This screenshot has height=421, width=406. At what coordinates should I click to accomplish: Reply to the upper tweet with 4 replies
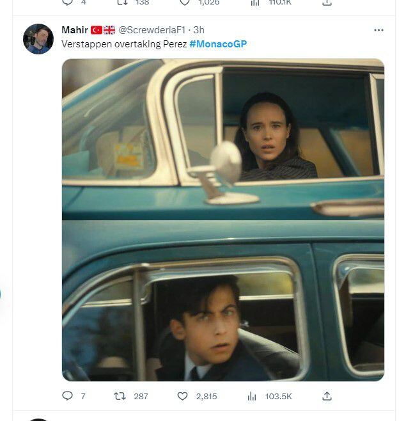click(x=68, y=3)
